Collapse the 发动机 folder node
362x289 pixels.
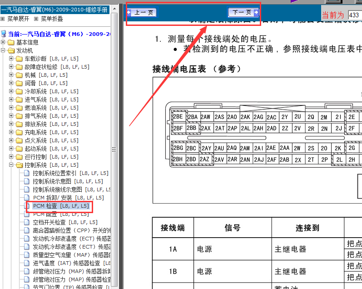point(3,50)
